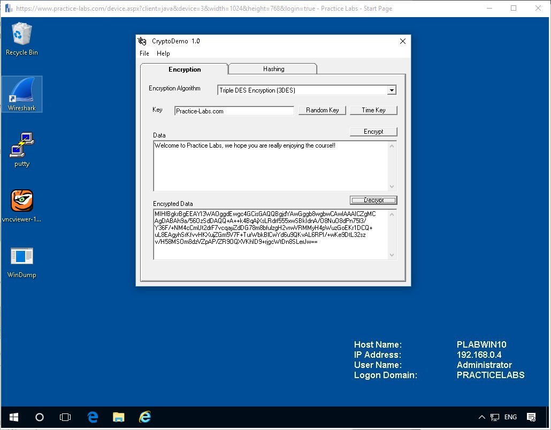551x430 pixels.
Task: Open File Explorer from the taskbar
Action: [118, 417]
